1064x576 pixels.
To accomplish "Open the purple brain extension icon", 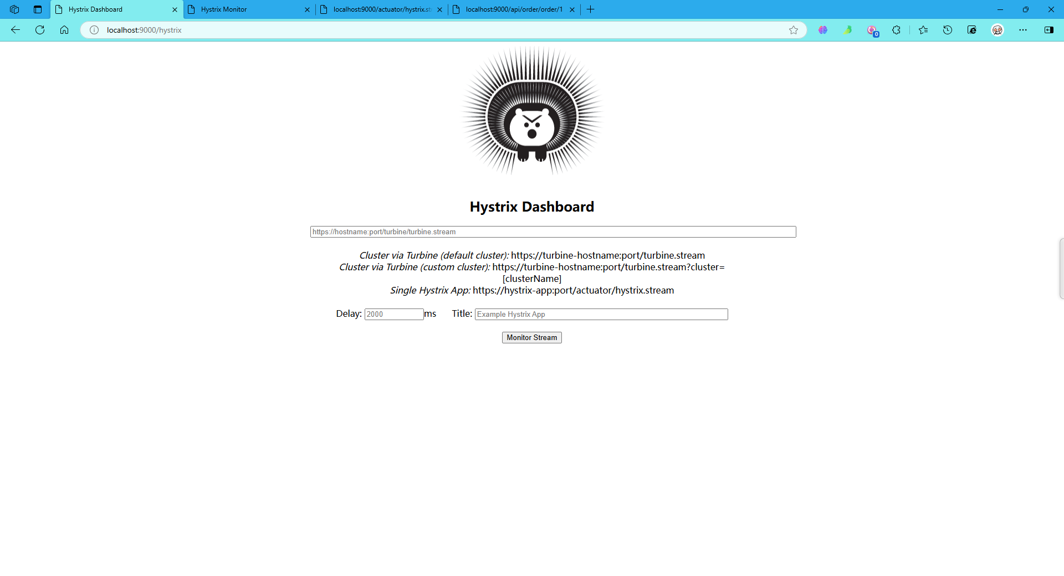I will coord(823,30).
